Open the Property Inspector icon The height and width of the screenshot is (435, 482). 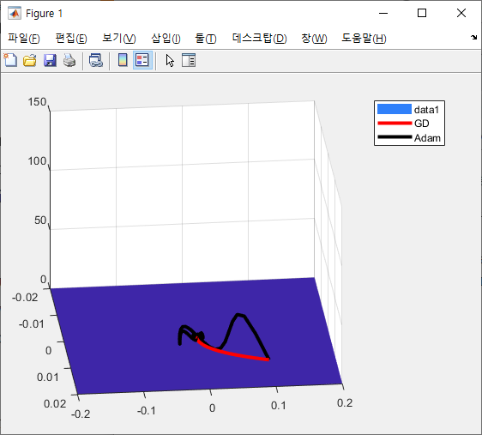click(x=189, y=60)
